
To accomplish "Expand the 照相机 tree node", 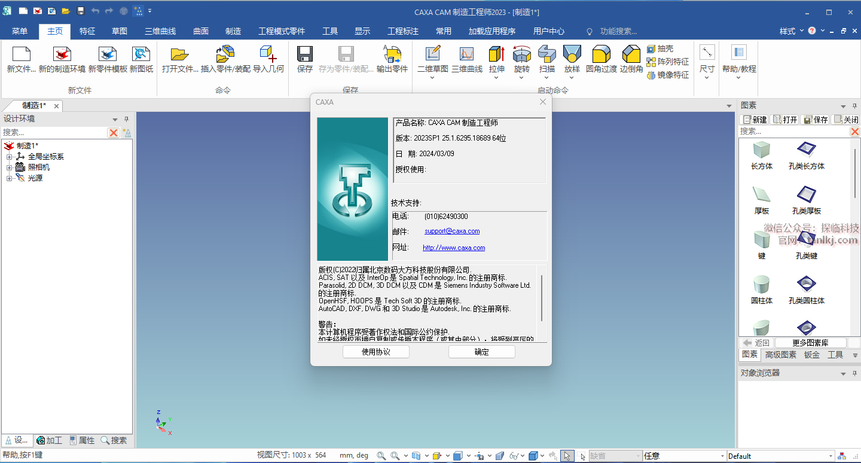I will tap(9, 167).
